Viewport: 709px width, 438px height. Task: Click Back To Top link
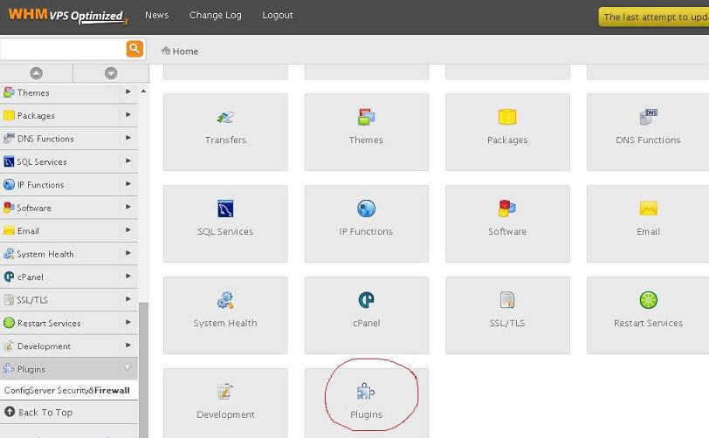pos(45,412)
